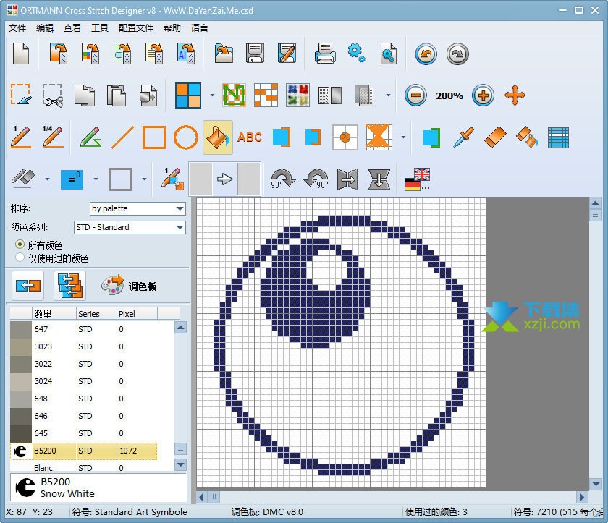The image size is (608, 523).
Task: Open the 文件 menu
Action: click(x=17, y=27)
